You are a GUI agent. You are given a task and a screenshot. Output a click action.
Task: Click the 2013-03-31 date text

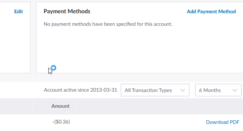click(x=104, y=90)
